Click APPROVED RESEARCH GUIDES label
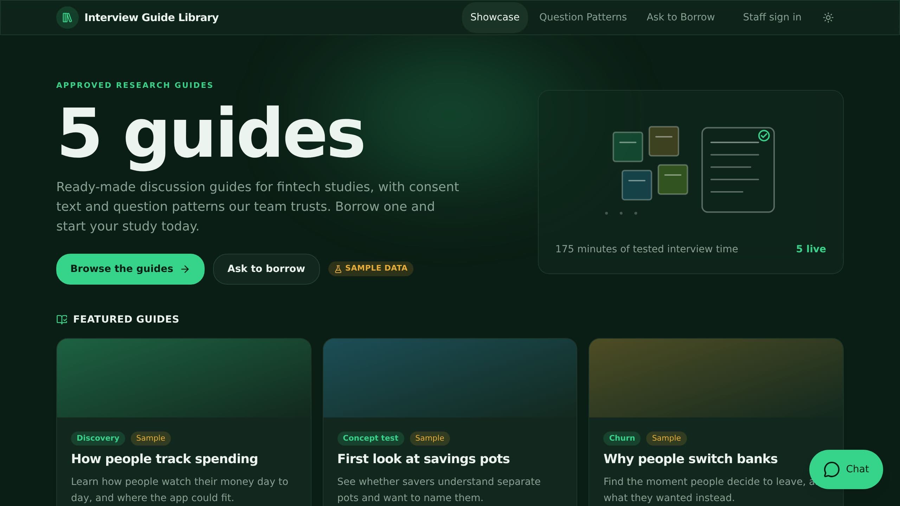This screenshot has height=506, width=900. tap(135, 85)
